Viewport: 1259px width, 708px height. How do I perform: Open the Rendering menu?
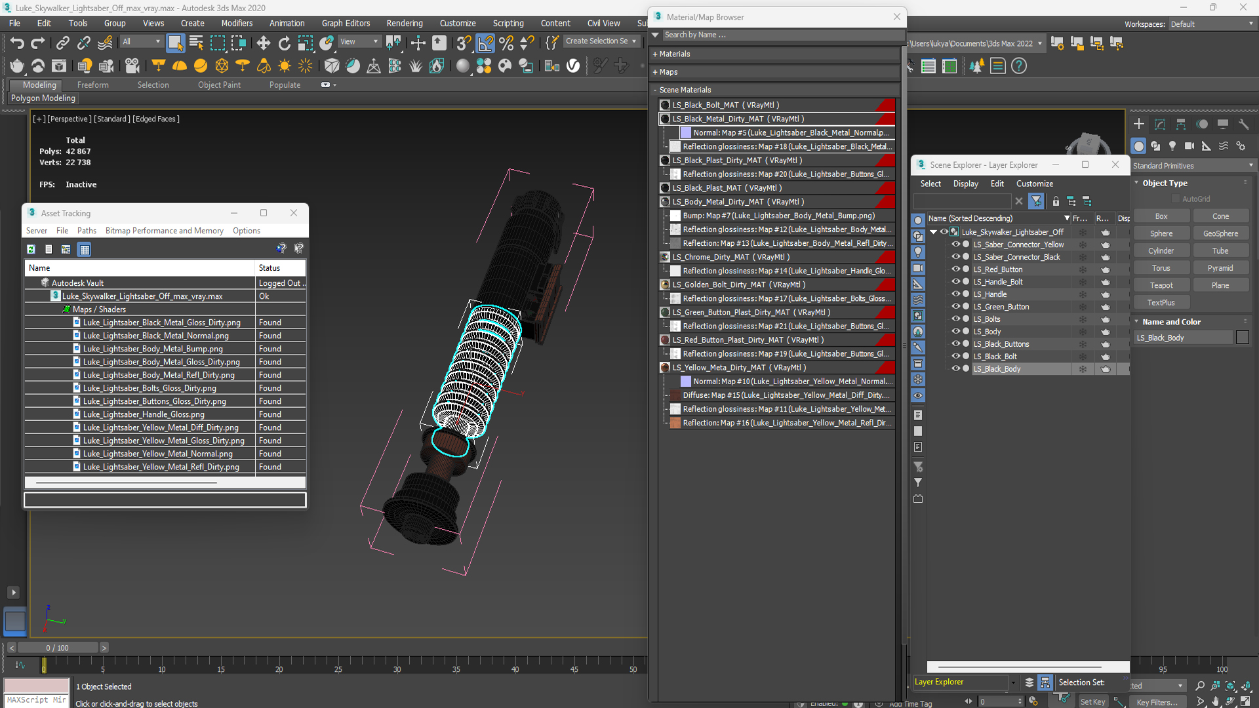(x=405, y=24)
